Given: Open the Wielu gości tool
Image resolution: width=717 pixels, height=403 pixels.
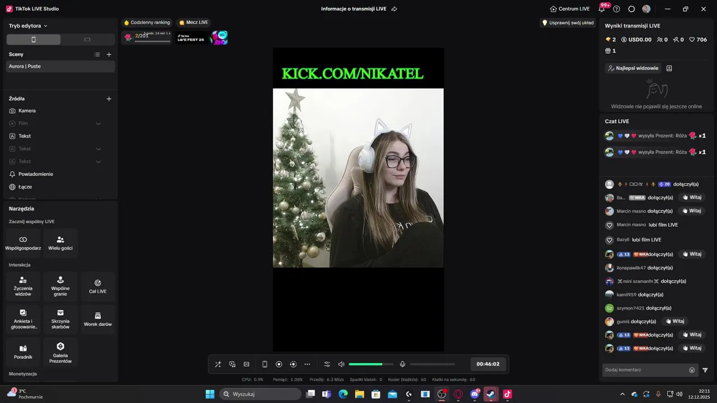Looking at the screenshot, I should pyautogui.click(x=60, y=243).
